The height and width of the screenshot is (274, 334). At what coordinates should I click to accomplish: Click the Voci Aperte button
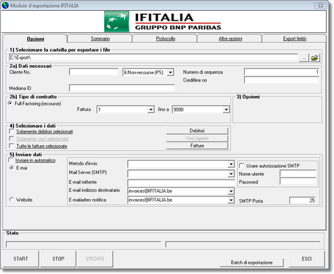[x=197, y=138]
